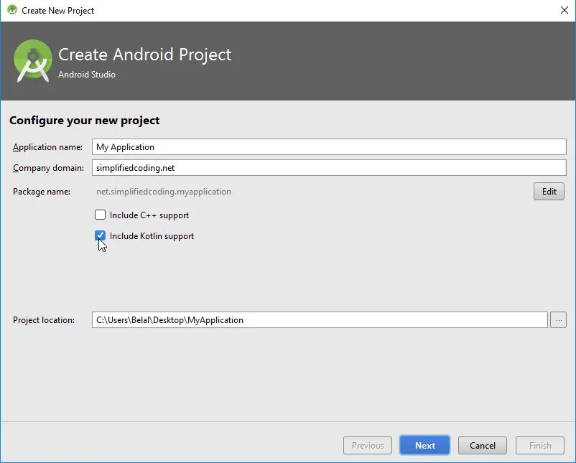Click the 'Project location:' label

(44, 320)
